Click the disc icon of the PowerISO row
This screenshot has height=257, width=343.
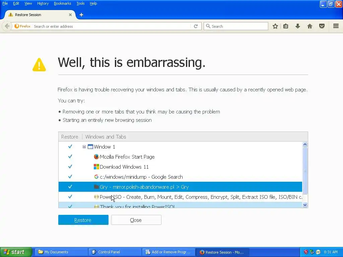click(x=96, y=197)
